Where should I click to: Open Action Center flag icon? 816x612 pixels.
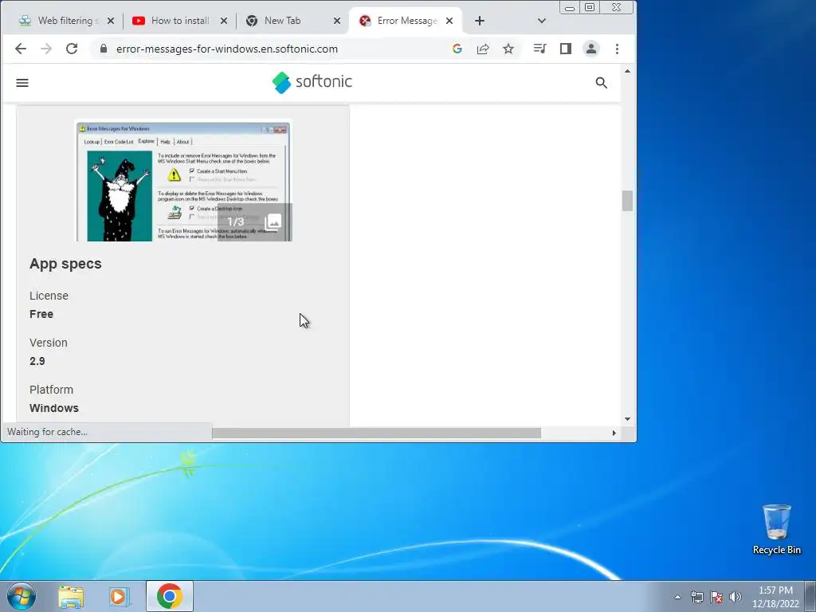(x=716, y=597)
